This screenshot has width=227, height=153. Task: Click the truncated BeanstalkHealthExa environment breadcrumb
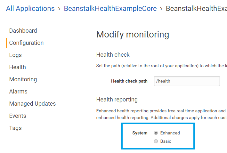196,8
